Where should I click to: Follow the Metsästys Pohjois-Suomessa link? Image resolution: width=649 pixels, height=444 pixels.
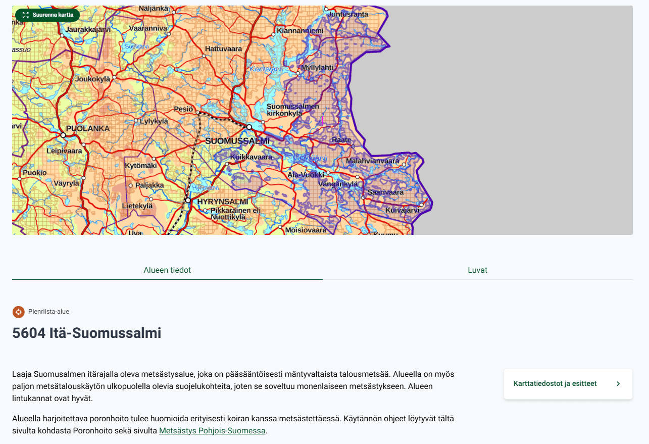coord(212,431)
